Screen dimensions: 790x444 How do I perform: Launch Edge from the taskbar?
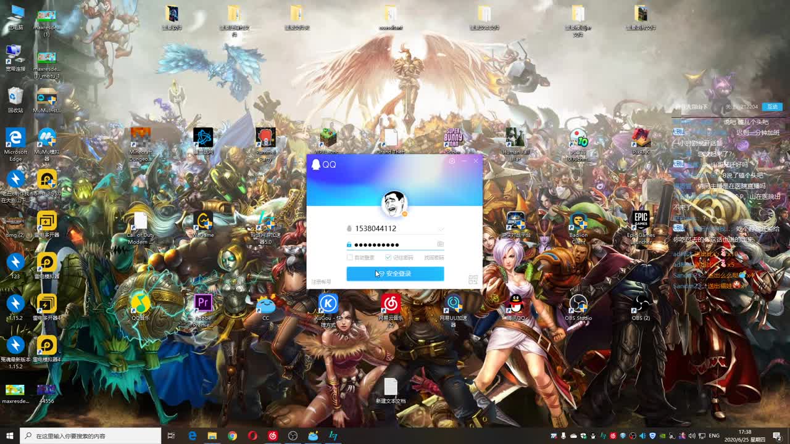[192, 436]
